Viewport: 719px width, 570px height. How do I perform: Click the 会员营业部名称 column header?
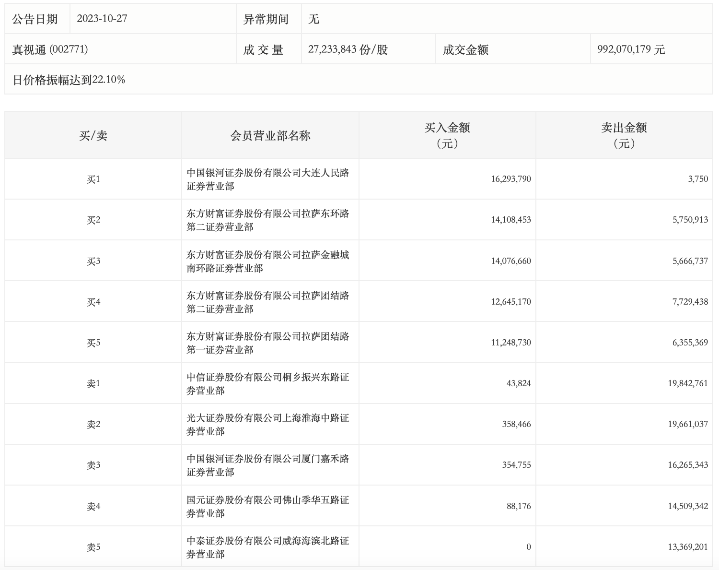(x=270, y=135)
